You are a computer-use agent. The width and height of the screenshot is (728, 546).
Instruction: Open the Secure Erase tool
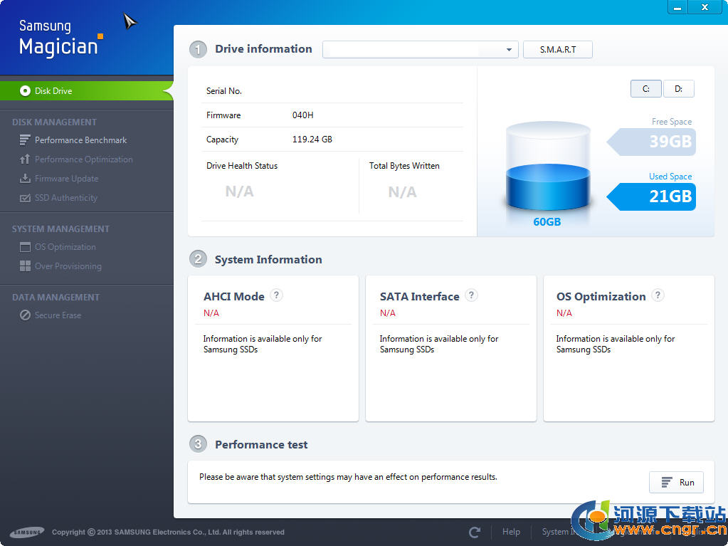(58, 315)
